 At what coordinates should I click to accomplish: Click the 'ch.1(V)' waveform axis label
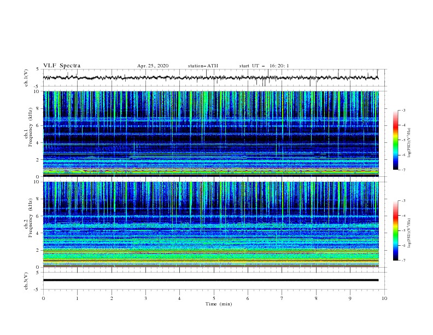[26, 78]
